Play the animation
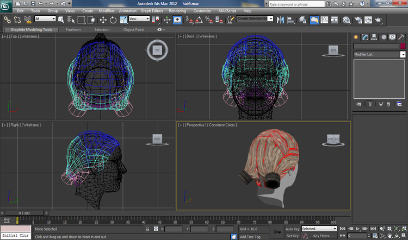The width and height of the screenshot is (408, 240). [x=358, y=229]
